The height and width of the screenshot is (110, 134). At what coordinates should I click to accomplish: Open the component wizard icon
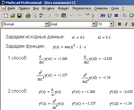(x=132, y=16)
